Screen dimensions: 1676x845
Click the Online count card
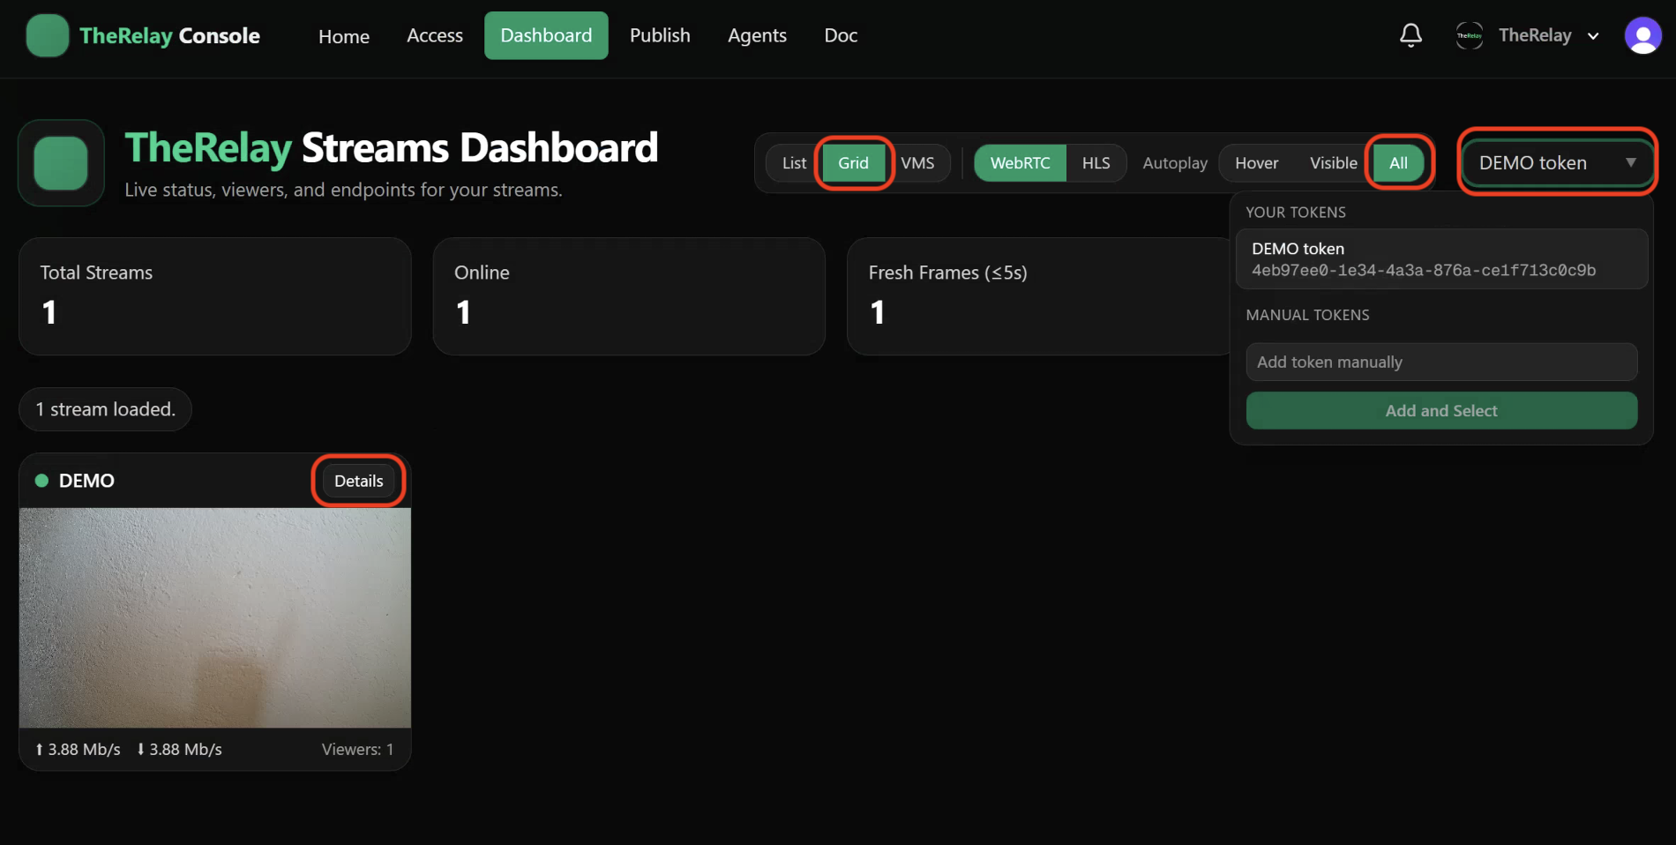click(629, 296)
